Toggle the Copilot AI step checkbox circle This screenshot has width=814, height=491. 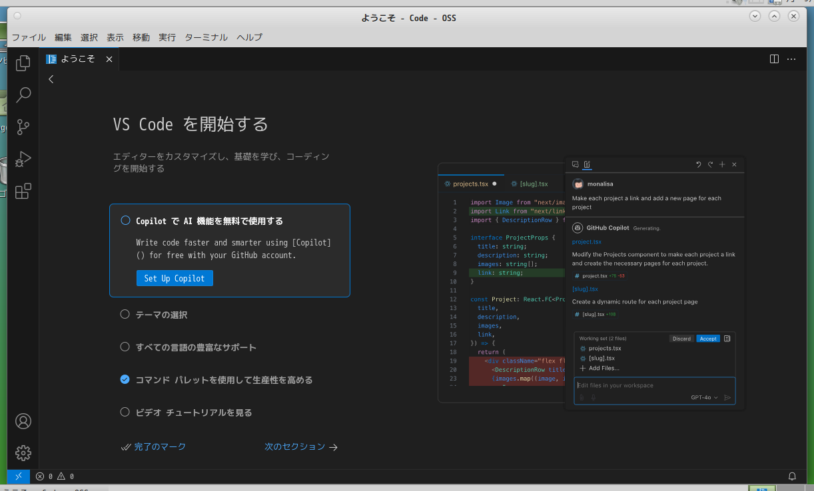click(x=125, y=220)
